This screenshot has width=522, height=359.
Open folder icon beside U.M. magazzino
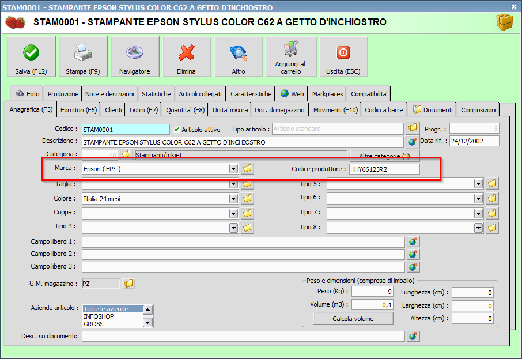coord(128,284)
